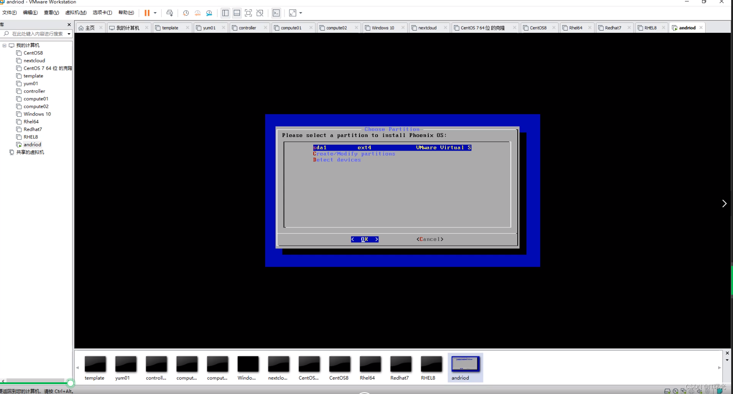
Task: Switch to Unity mode
Action: point(260,13)
